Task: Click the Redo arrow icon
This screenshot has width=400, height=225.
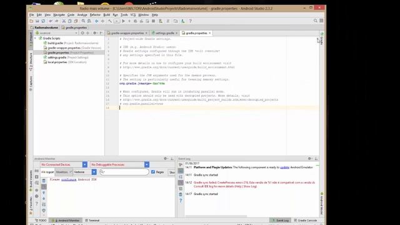Action: (x=57, y=21)
